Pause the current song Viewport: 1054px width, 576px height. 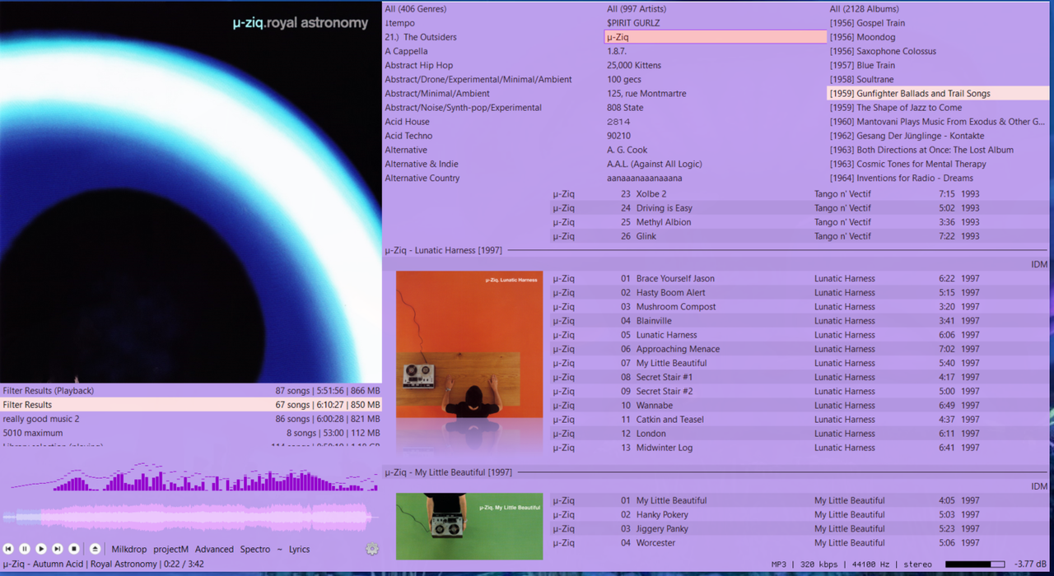coord(25,549)
